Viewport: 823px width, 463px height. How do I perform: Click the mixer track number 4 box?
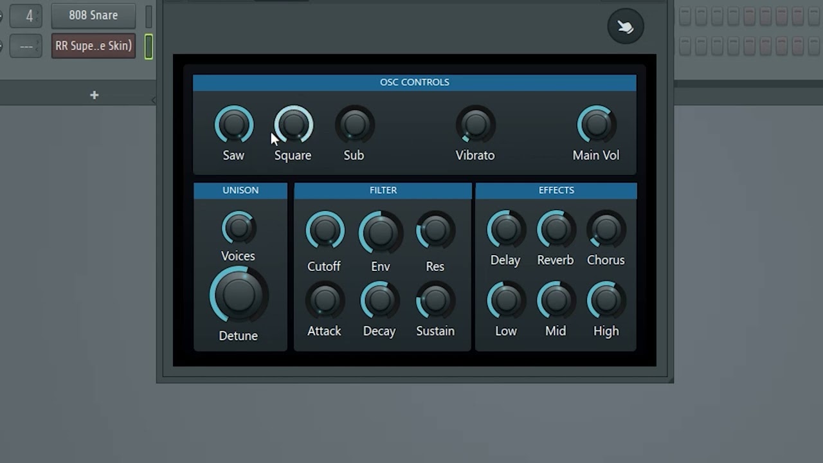[26, 15]
